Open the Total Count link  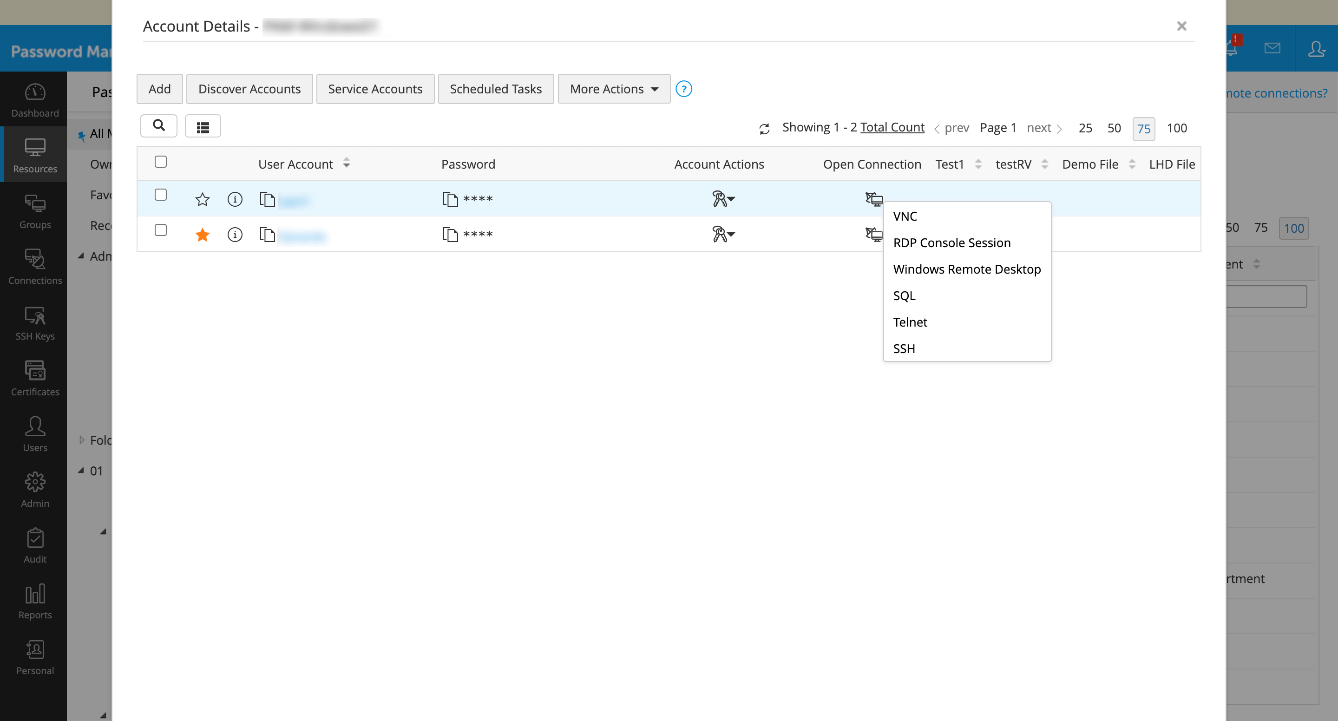coord(892,127)
